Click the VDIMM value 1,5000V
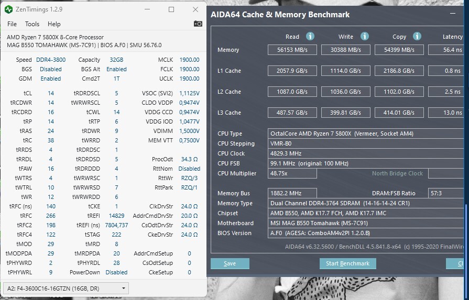This screenshot has width=469, height=300. coord(189,131)
